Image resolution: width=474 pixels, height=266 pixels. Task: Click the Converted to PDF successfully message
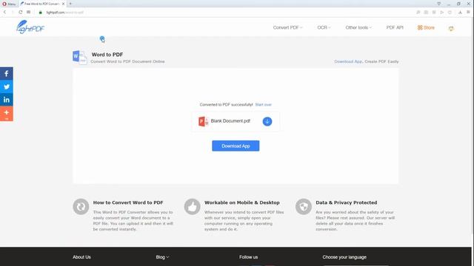226,105
